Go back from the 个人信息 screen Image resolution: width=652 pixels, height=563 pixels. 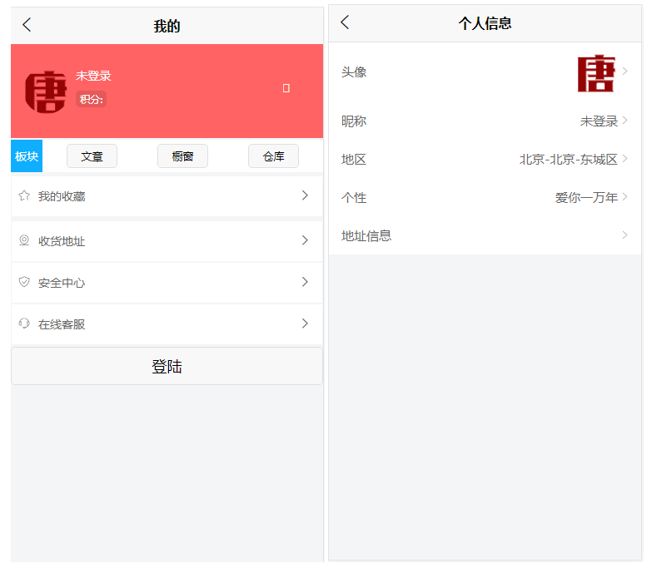coord(345,22)
